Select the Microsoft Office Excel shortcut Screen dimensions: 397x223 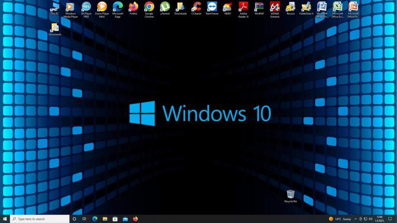click(337, 10)
